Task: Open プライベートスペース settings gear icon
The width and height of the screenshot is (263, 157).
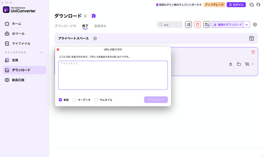Action: point(95,38)
